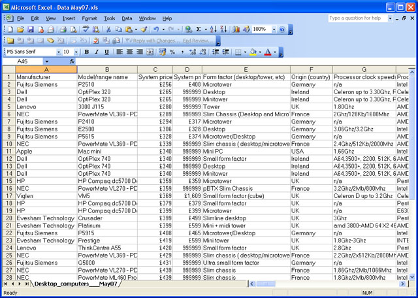Toggle Merge and Center
The width and height of the screenshot is (418, 298).
pyautogui.click(x=150, y=52)
